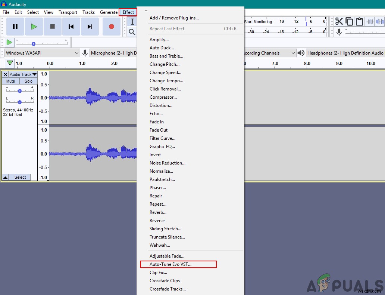
Task: Use the Paste clipboard icon
Action: coord(359,21)
